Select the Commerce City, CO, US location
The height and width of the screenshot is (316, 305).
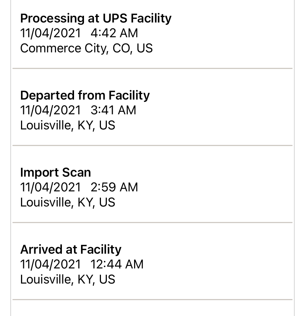point(86,49)
